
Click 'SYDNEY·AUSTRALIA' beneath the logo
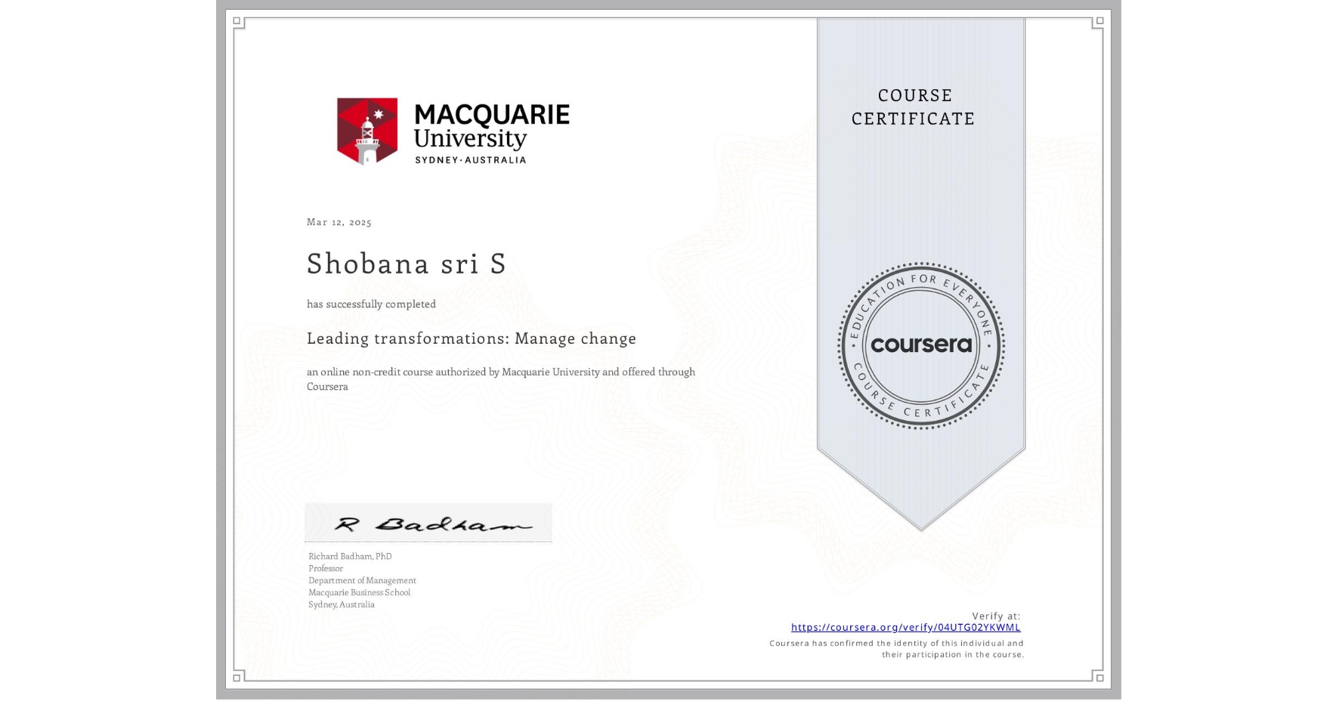tap(471, 159)
